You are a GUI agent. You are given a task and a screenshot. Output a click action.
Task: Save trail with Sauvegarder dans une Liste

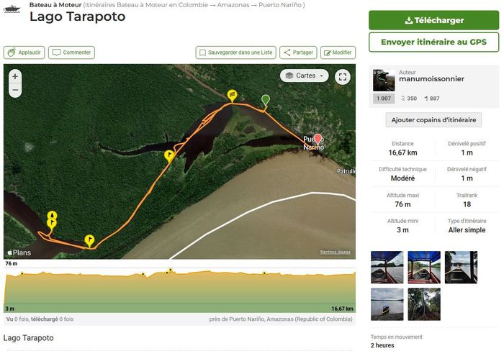(236, 53)
